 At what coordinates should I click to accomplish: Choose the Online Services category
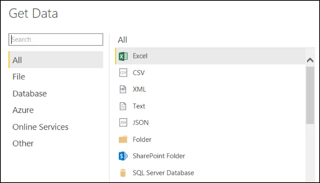tap(40, 127)
